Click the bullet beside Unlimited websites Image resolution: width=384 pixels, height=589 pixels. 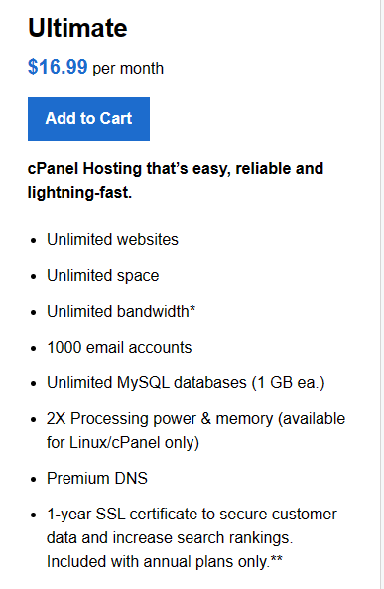[34, 241]
